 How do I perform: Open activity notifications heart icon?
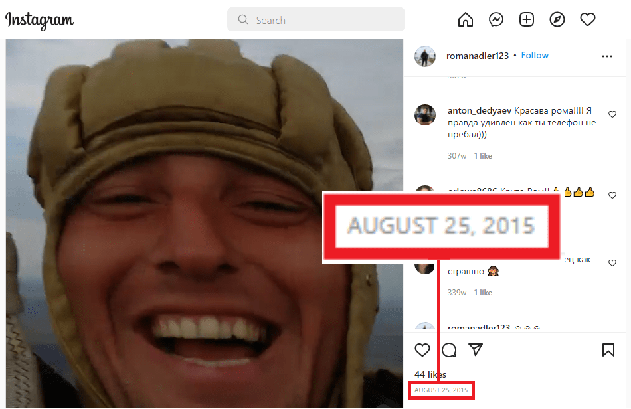588,20
